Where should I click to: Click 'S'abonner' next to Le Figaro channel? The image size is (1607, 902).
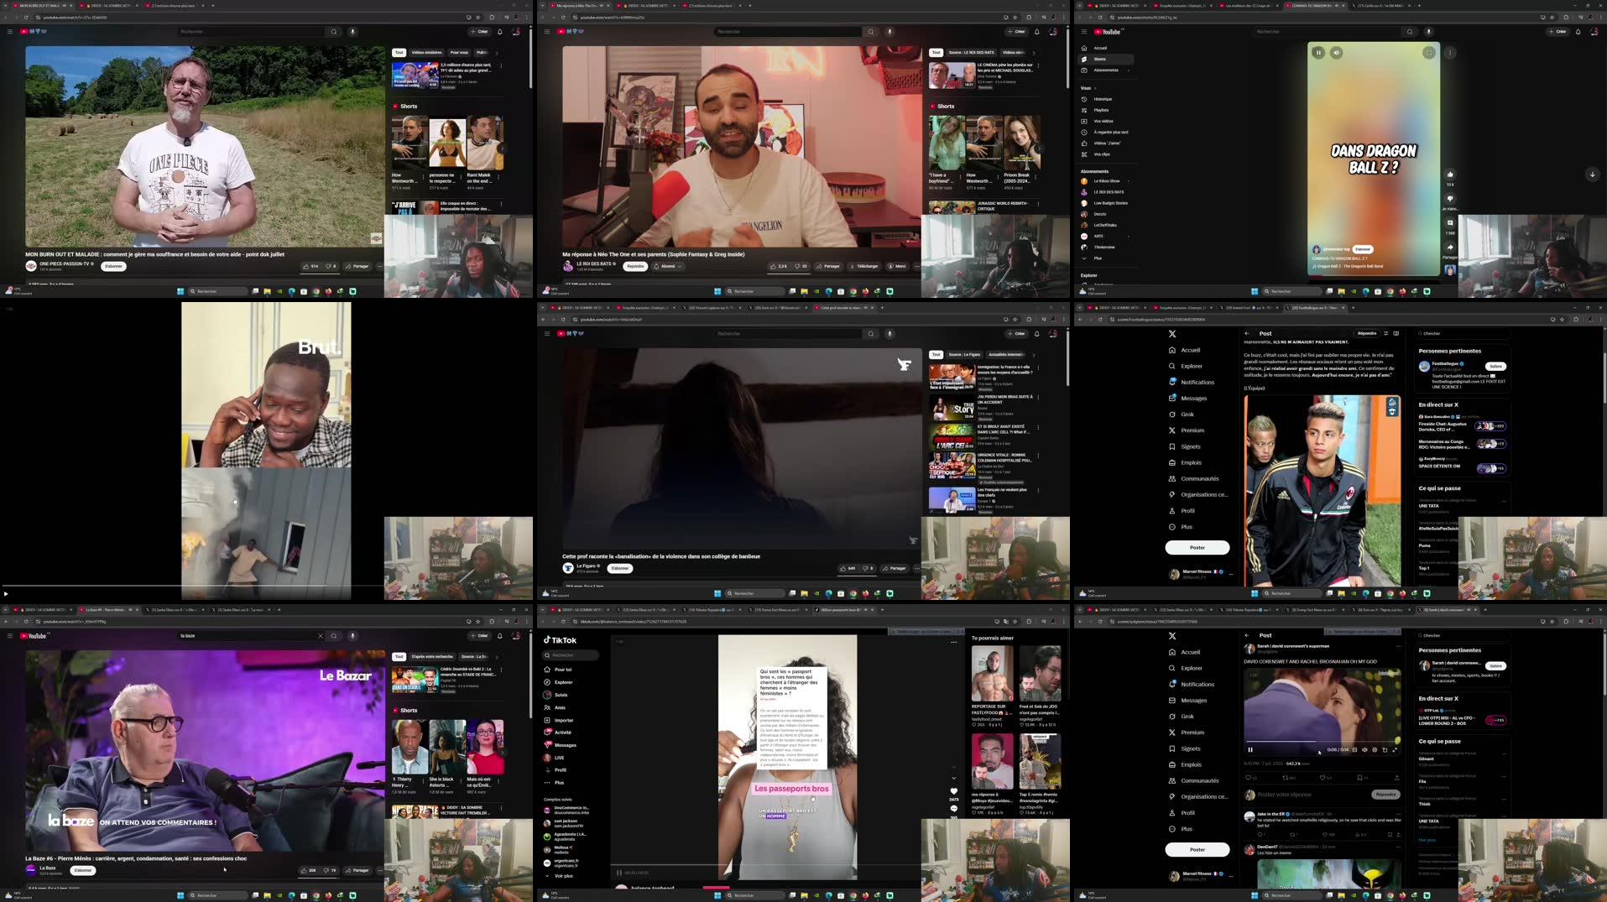(x=620, y=568)
